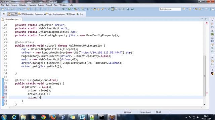Switch to the Debug perspective

click(x=71, y=14)
